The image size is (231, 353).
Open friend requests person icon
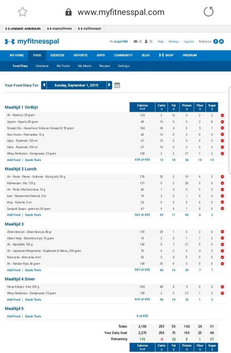tap(146, 41)
